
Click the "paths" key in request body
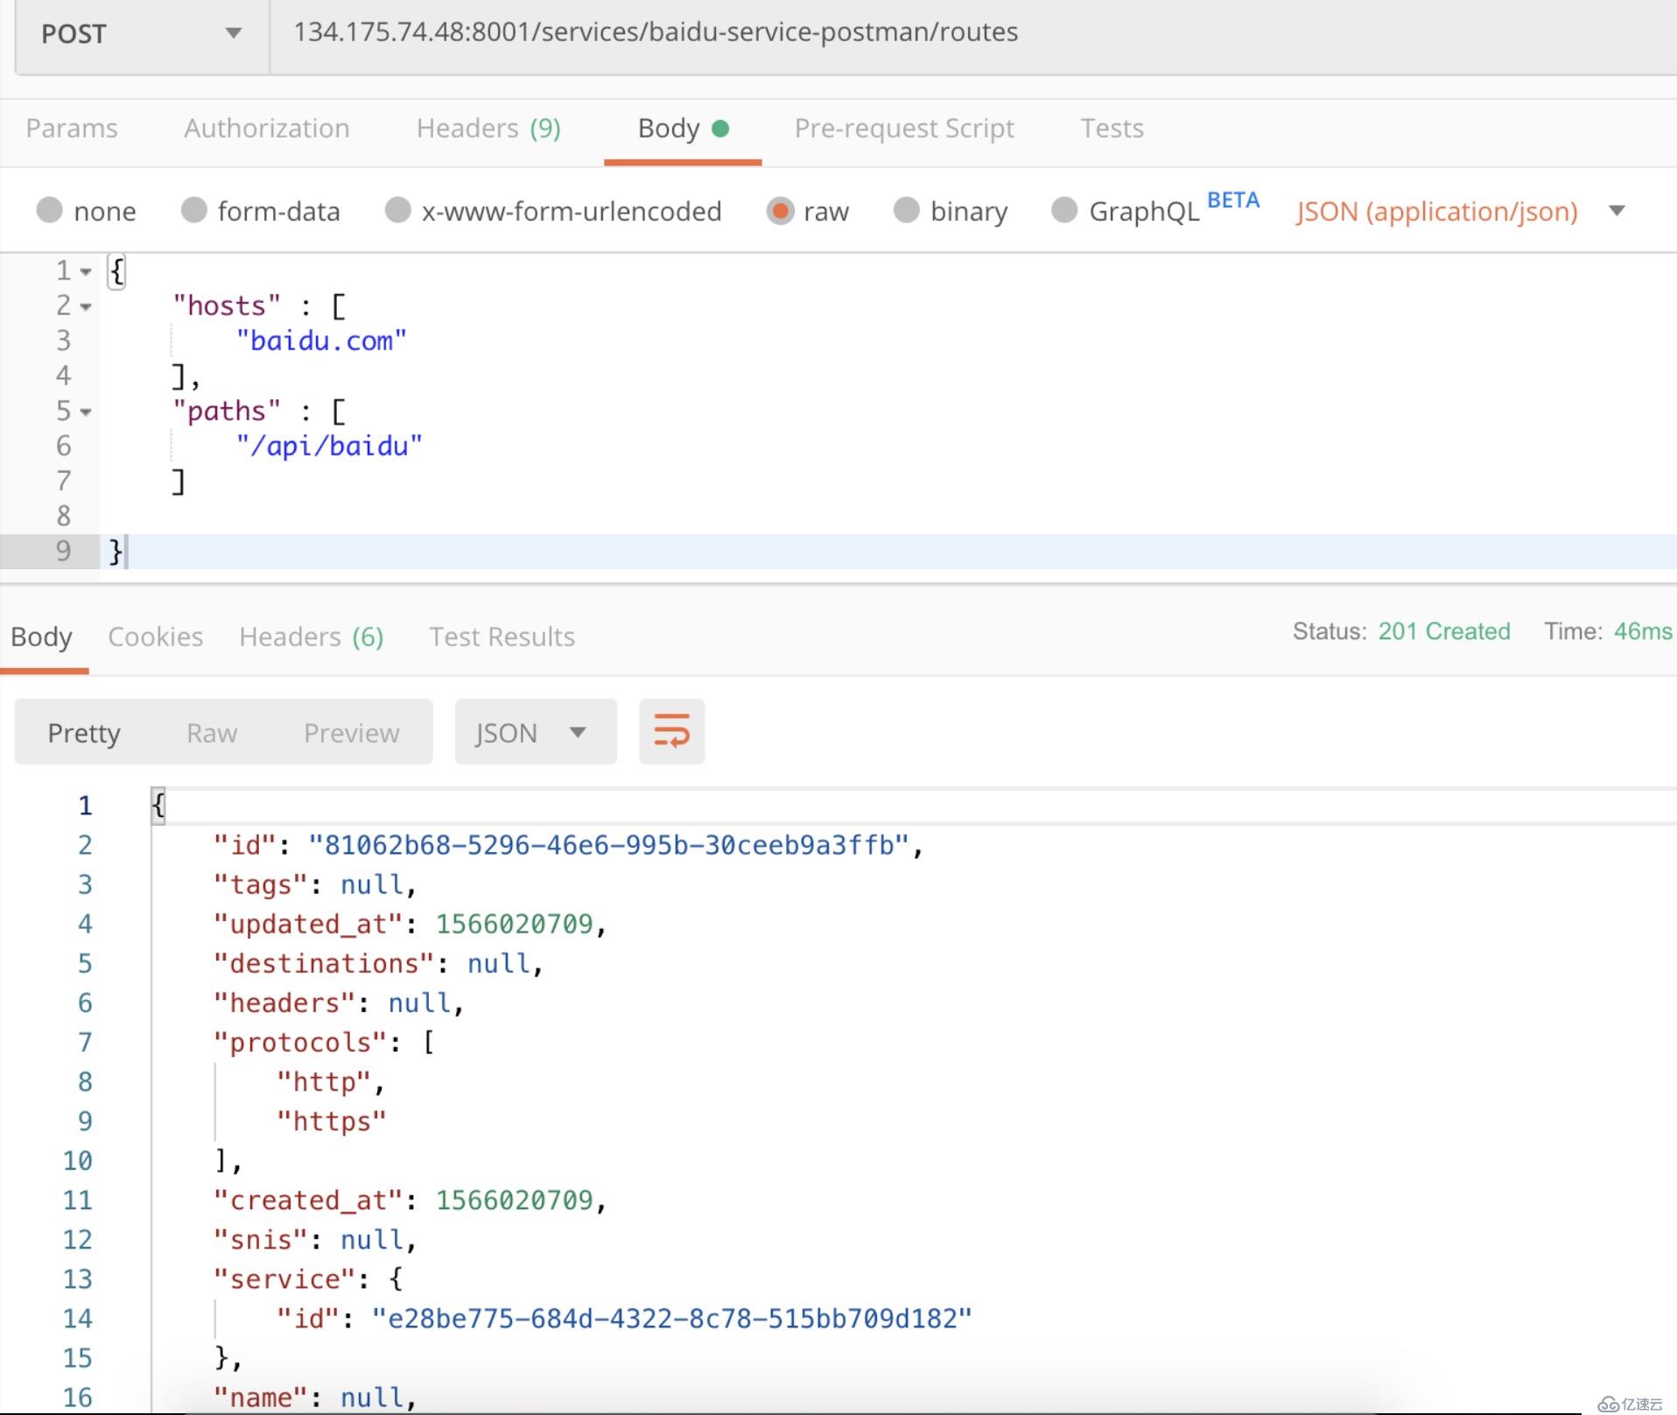click(x=227, y=411)
